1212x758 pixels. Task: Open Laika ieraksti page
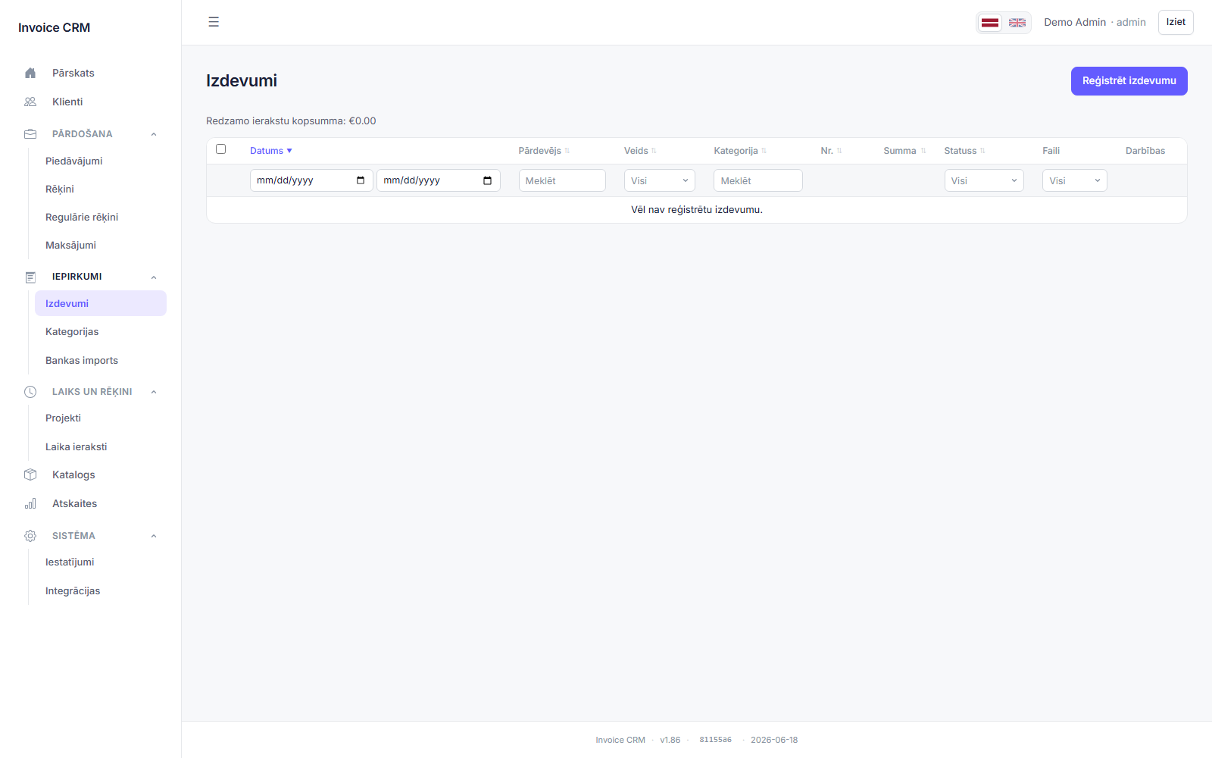tap(77, 446)
